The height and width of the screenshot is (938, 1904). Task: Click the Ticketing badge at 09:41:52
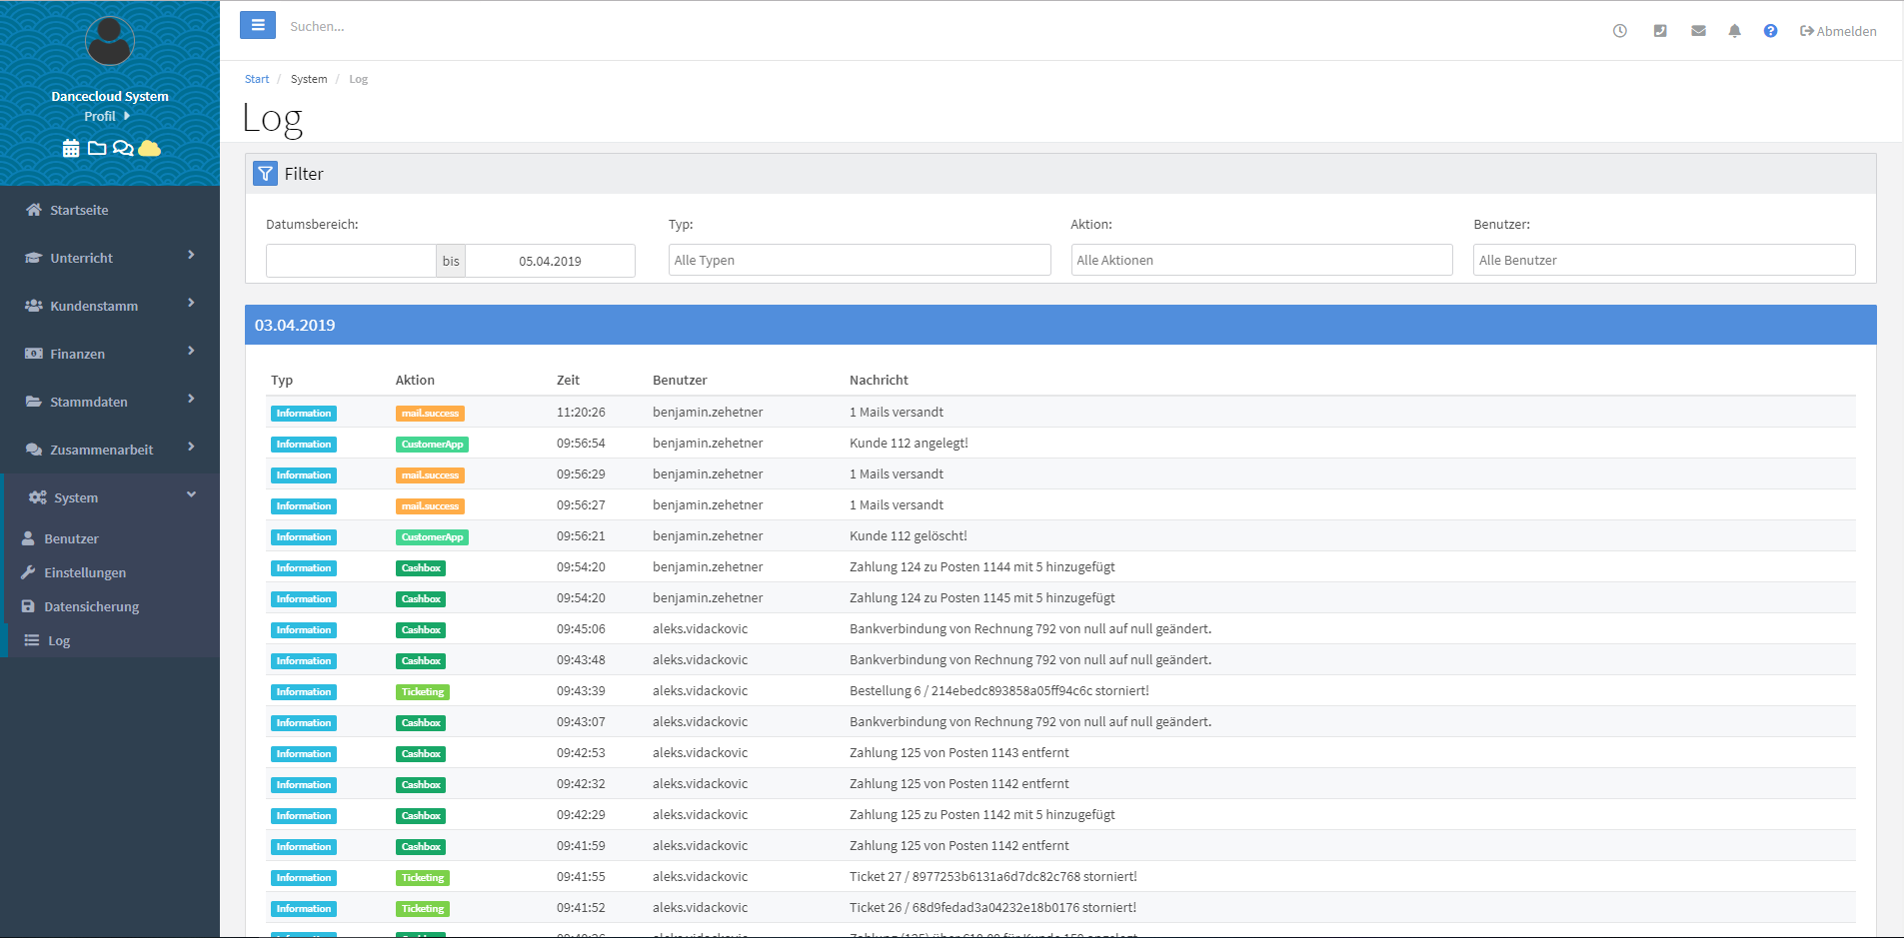[x=423, y=908]
